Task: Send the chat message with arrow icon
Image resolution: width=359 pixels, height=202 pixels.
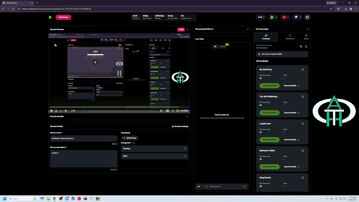Action: click(x=245, y=187)
